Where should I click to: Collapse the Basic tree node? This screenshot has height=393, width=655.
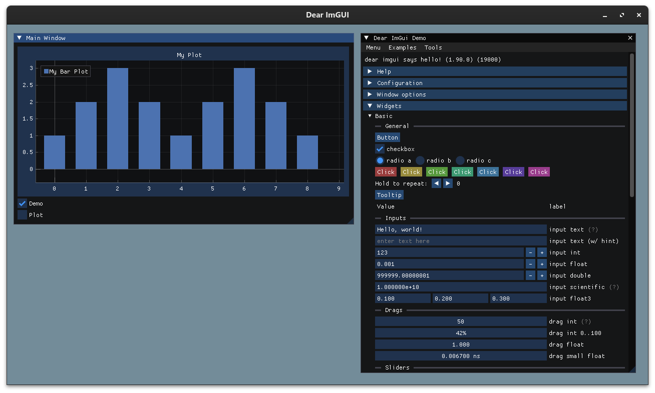(x=370, y=116)
